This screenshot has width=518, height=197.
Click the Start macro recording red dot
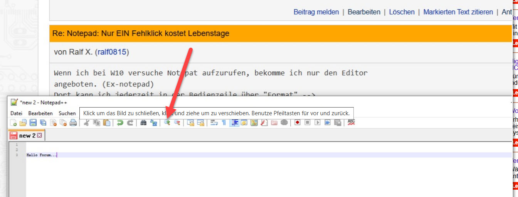click(297, 123)
